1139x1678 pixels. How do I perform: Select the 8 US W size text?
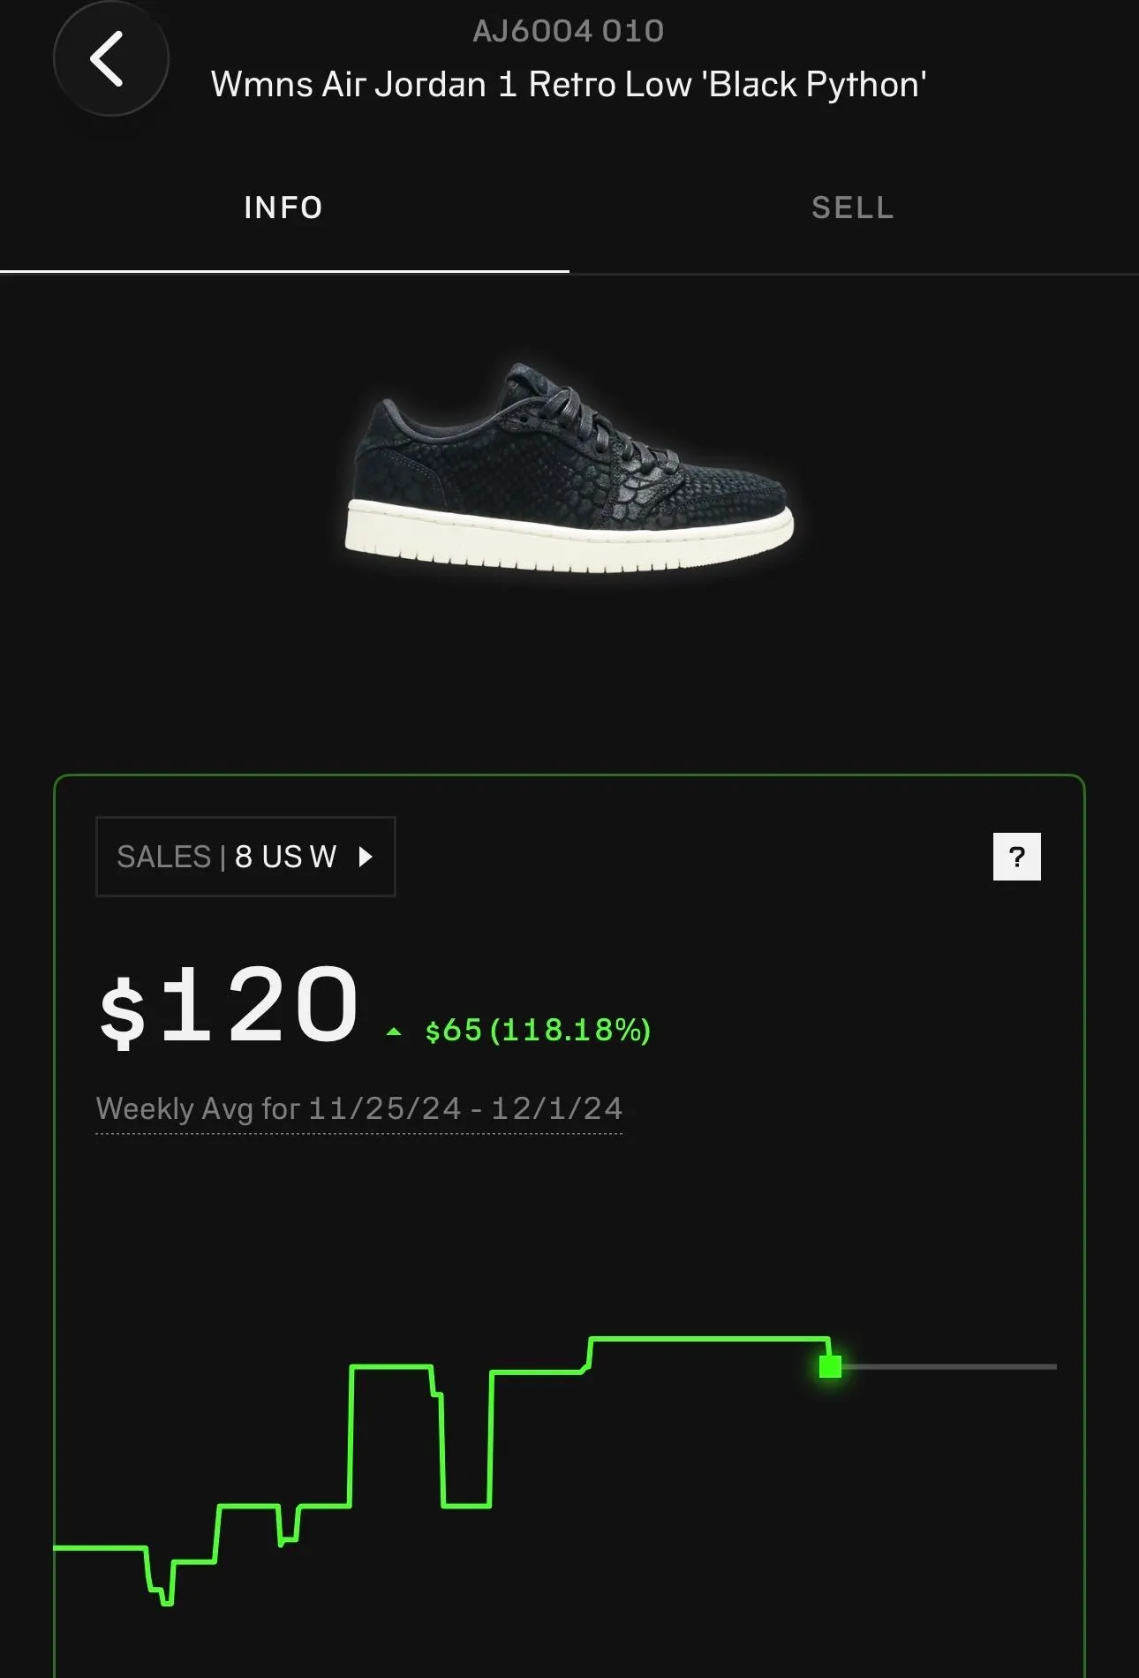point(286,857)
